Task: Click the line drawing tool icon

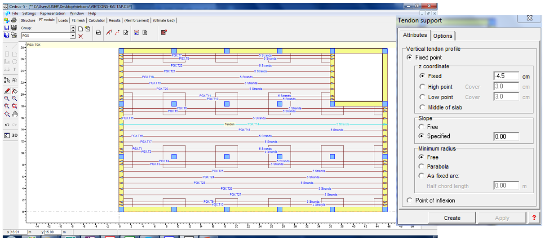Action: click(x=14, y=46)
